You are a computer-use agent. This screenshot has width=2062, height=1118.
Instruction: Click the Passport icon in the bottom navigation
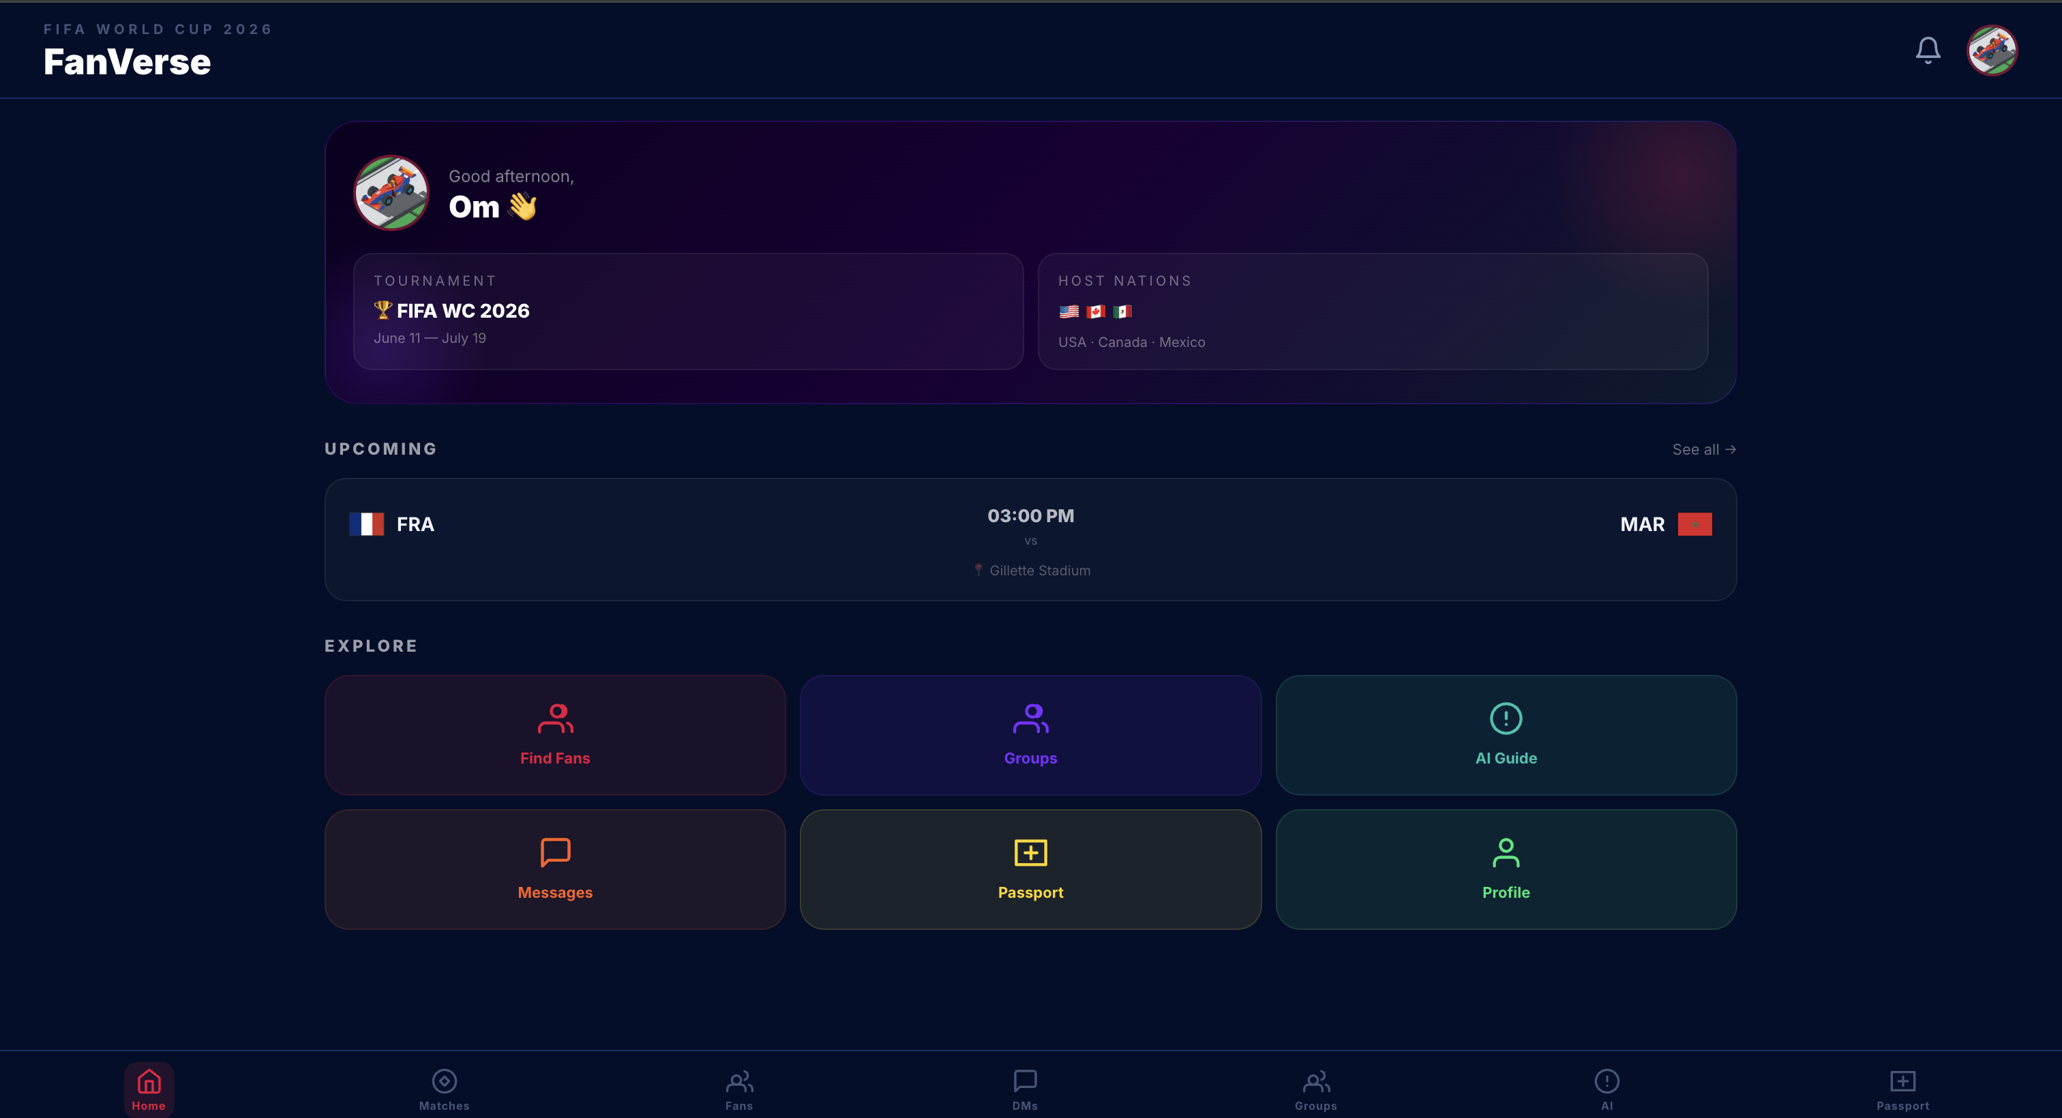pos(1902,1081)
